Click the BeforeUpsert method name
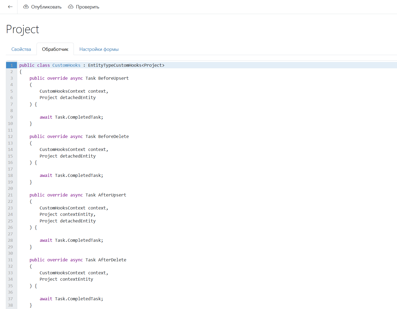 coord(113,78)
